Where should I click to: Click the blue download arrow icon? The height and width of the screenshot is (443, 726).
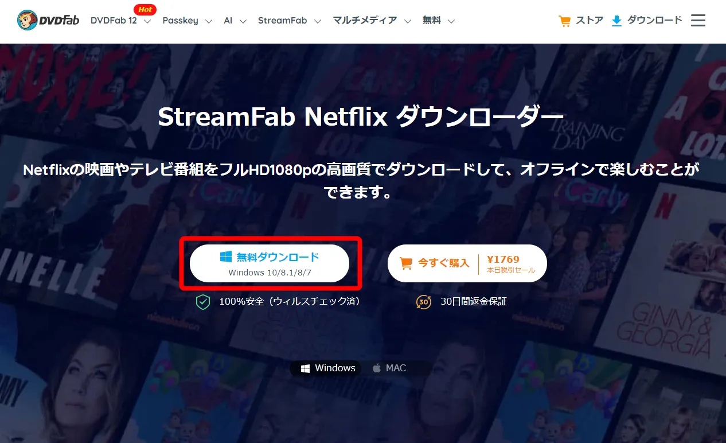pos(616,21)
